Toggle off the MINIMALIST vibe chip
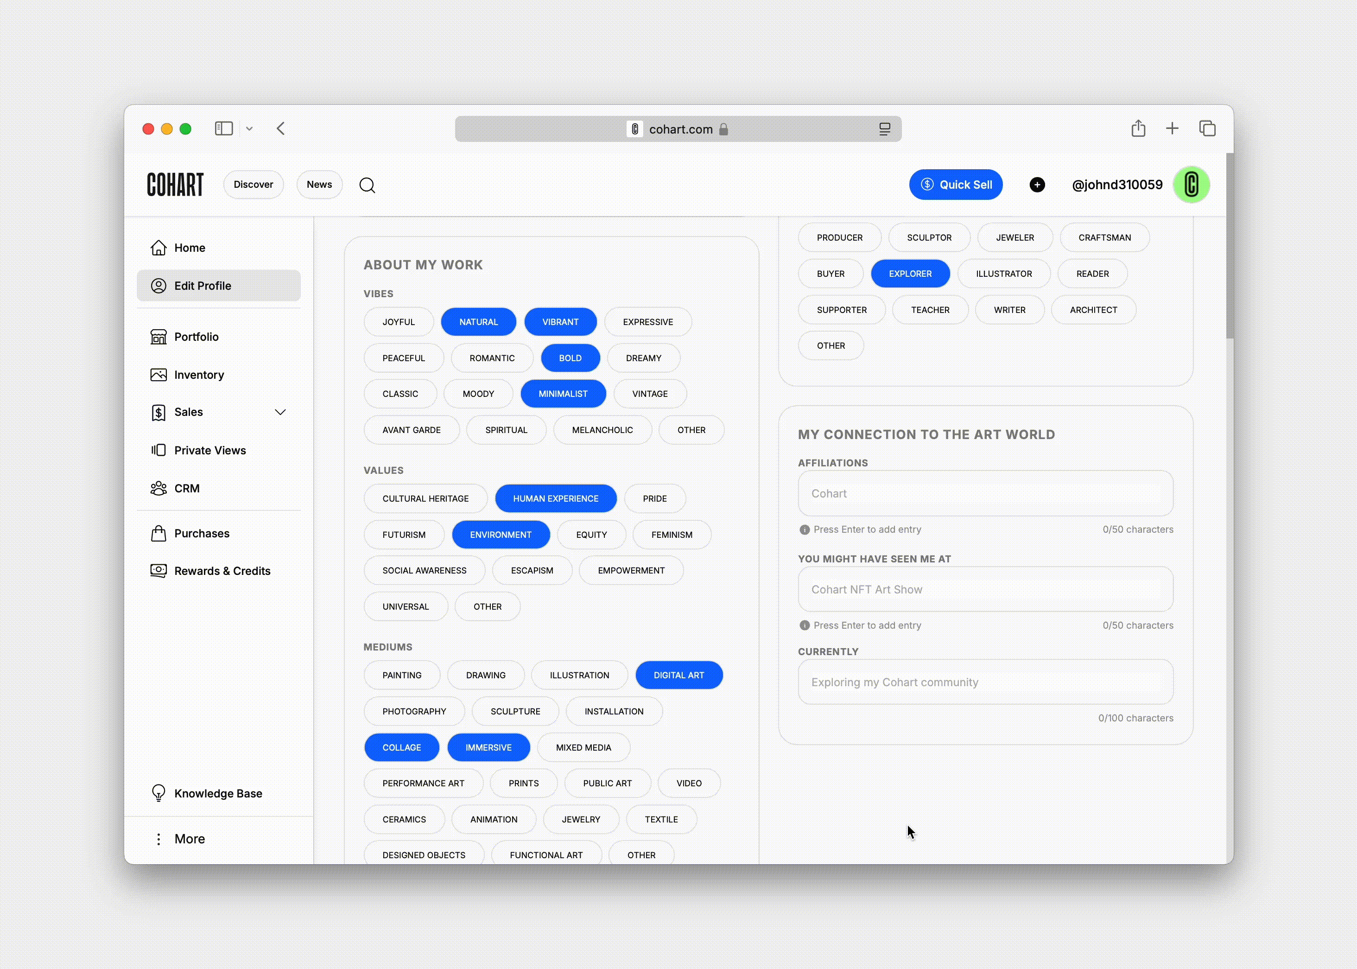This screenshot has width=1357, height=969. pyautogui.click(x=563, y=394)
